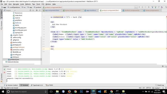Screen dimensions: 167x94
Task: Click taskbar search box
Action: click(x=27, y=92)
